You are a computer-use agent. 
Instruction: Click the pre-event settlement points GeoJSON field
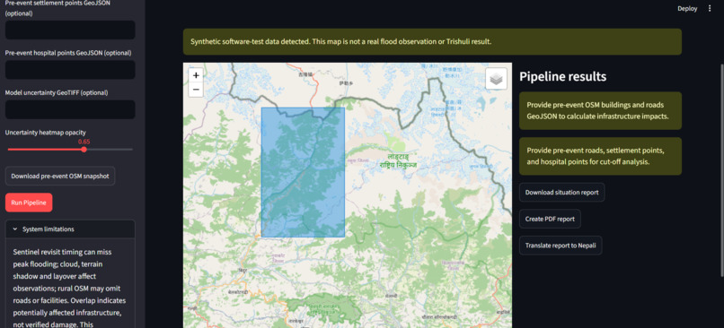pos(70,30)
